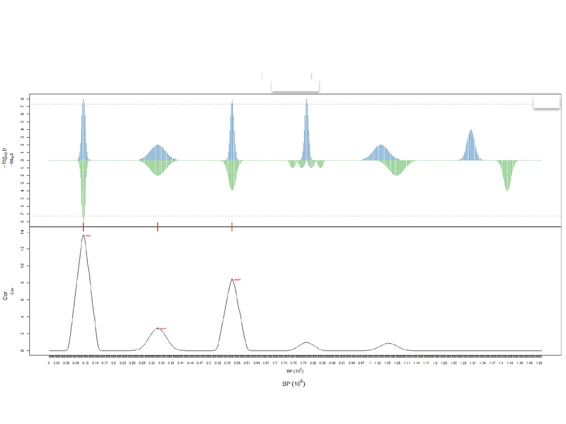Click the large 'Cov' y-axis title
This screenshot has height=424, width=566.
[x=5, y=296]
